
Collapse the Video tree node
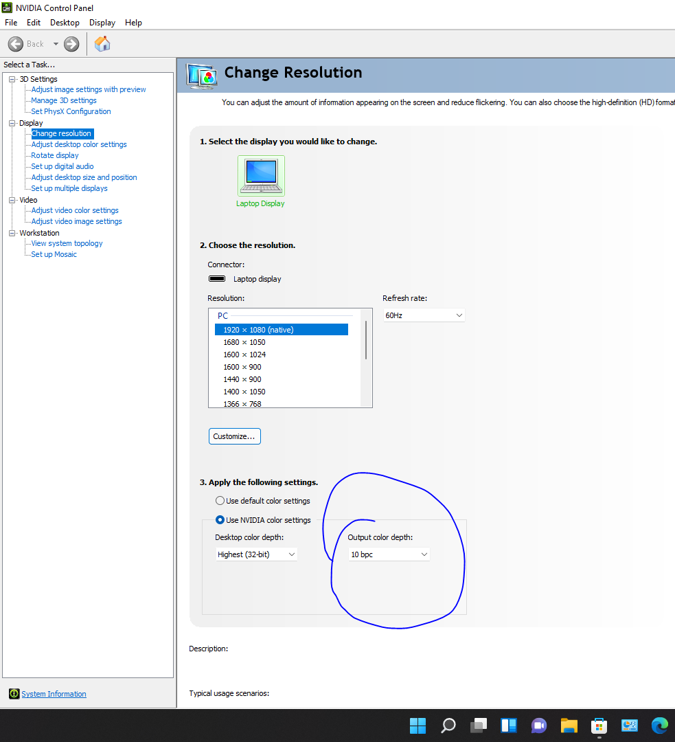click(x=12, y=200)
